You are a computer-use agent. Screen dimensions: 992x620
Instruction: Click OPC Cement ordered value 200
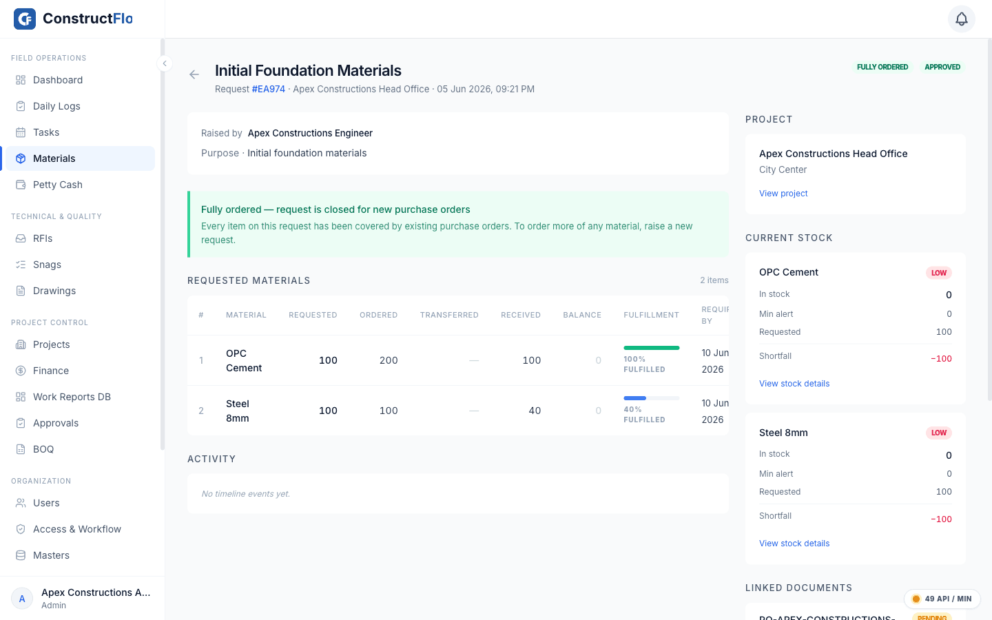[389, 360]
